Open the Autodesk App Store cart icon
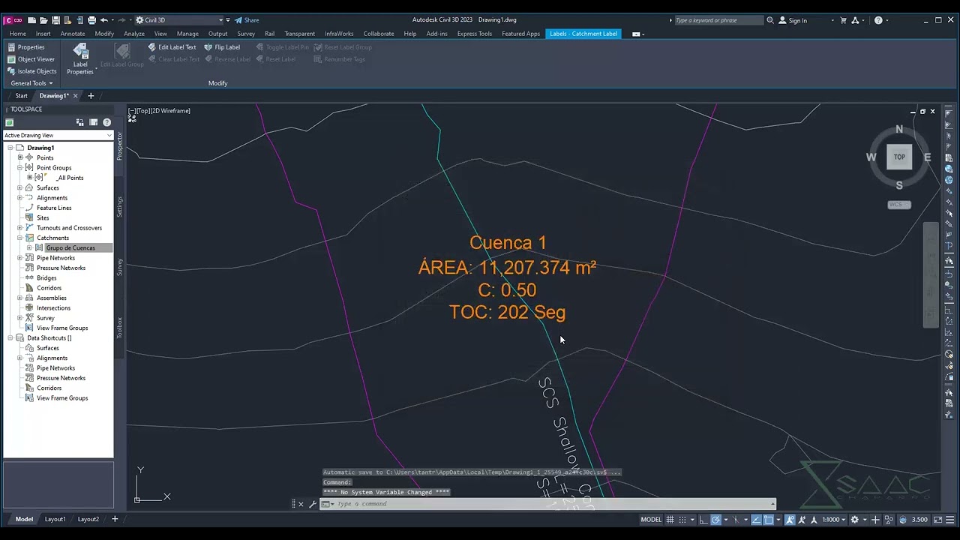Screen dimensions: 960x540 pos(843,20)
